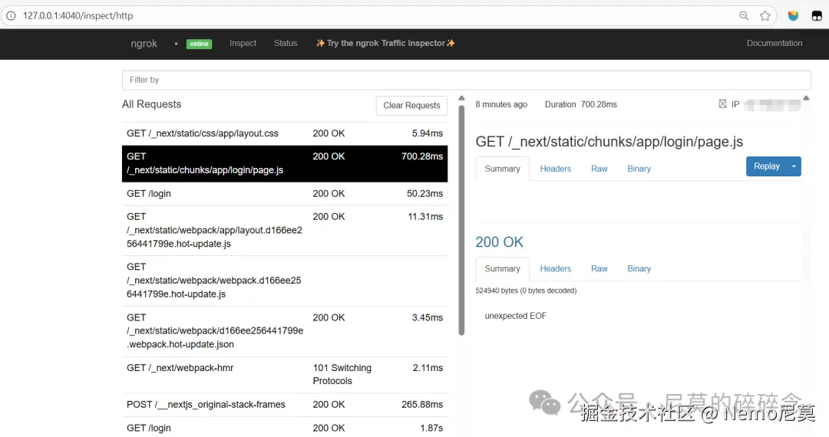829x437 pixels.
Task: Select the GET /login 1.87s row
Action: click(x=285, y=428)
